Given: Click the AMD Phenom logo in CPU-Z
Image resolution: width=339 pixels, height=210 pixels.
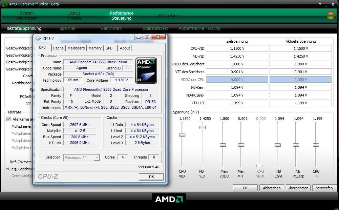Looking at the screenshot, I should 146,70.
